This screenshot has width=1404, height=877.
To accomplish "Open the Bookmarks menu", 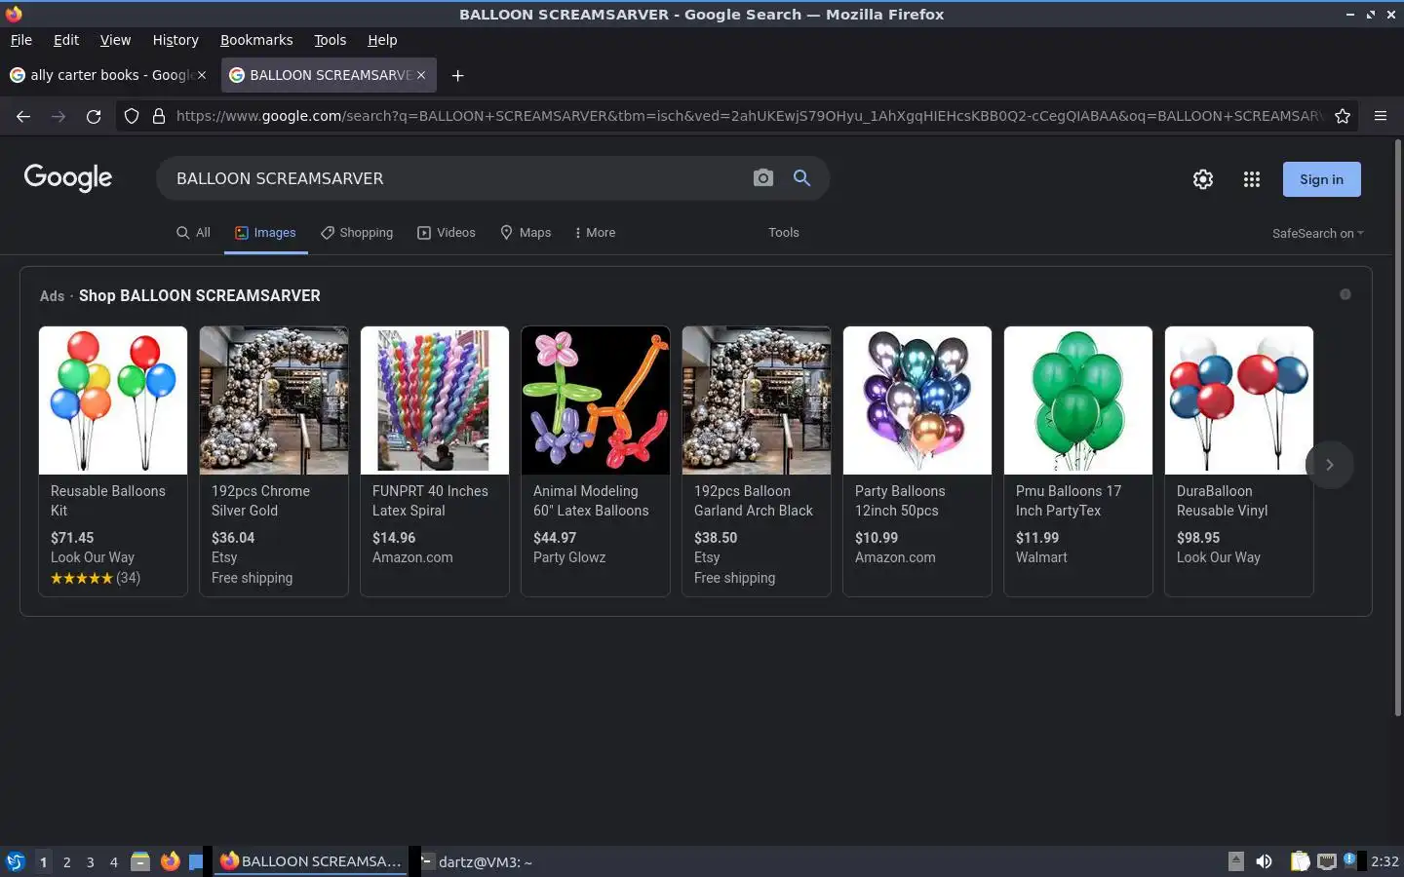I will (256, 40).
